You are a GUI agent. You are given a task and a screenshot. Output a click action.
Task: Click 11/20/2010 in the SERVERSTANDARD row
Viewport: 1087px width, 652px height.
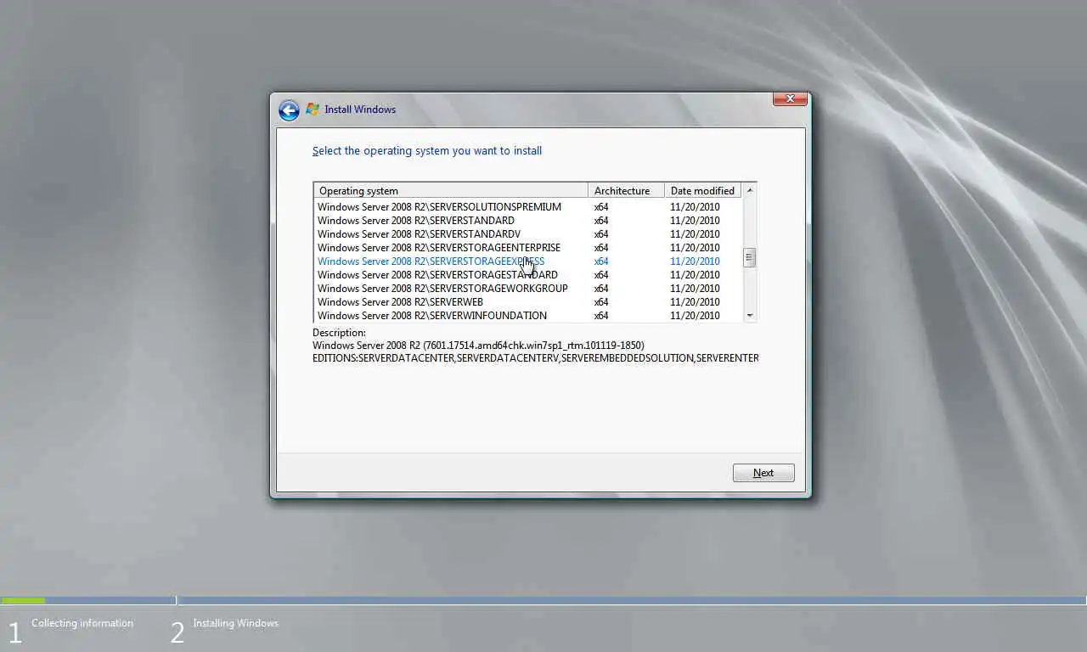coord(695,221)
